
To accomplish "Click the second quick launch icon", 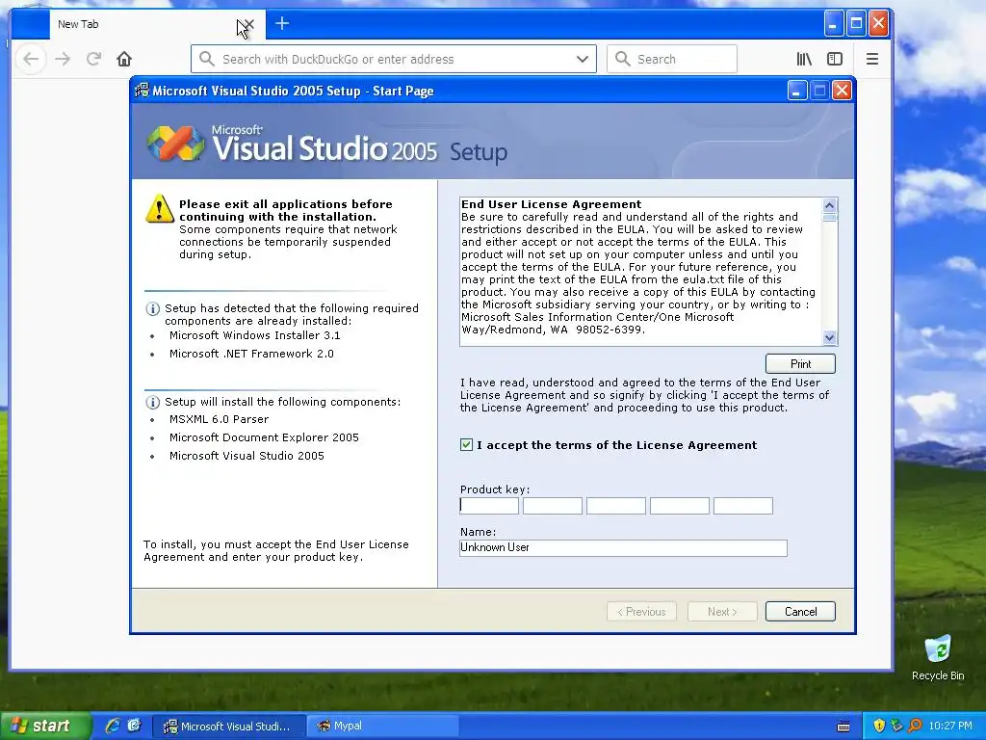I will pos(134,727).
